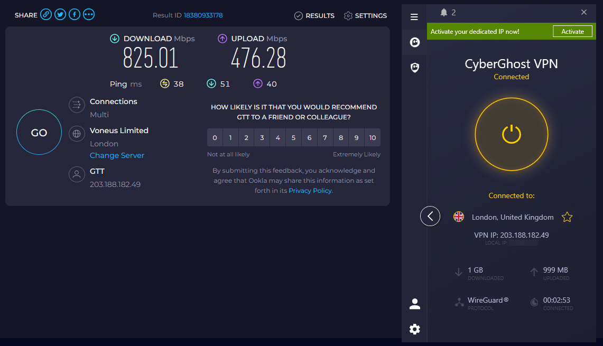The image size is (603, 346).
Task: Rate recommendation score 0
Action: (215, 138)
